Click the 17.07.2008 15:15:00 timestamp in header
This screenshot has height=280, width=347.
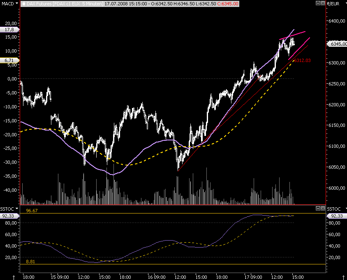coord(126,4)
